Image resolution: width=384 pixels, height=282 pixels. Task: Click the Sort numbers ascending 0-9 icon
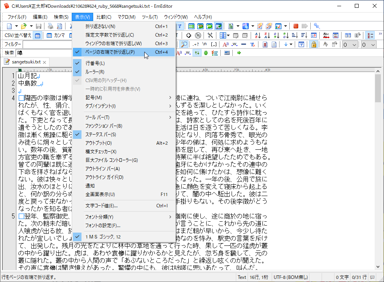(x=276, y=35)
